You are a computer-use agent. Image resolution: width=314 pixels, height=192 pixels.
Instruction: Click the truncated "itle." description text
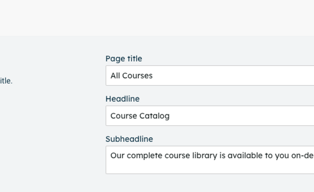pyautogui.click(x=6, y=81)
